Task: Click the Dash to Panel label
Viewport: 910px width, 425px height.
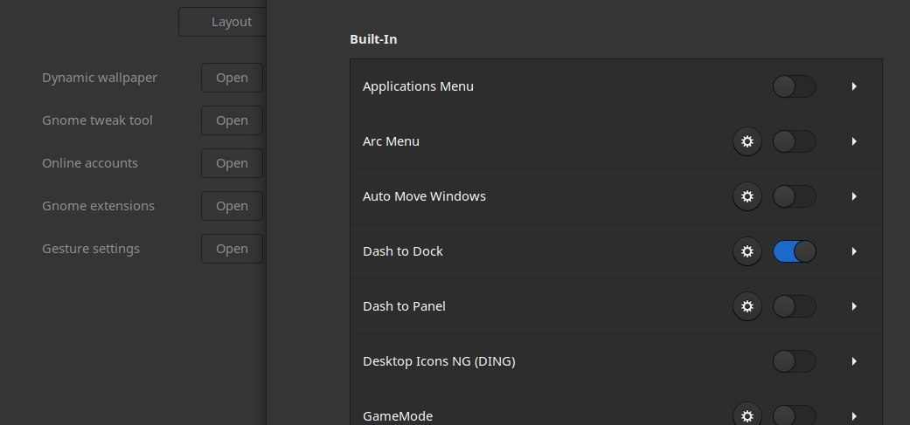Action: pos(404,306)
